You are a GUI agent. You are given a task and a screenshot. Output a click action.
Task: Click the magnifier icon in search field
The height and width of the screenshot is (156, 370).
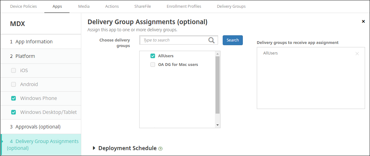point(212,40)
